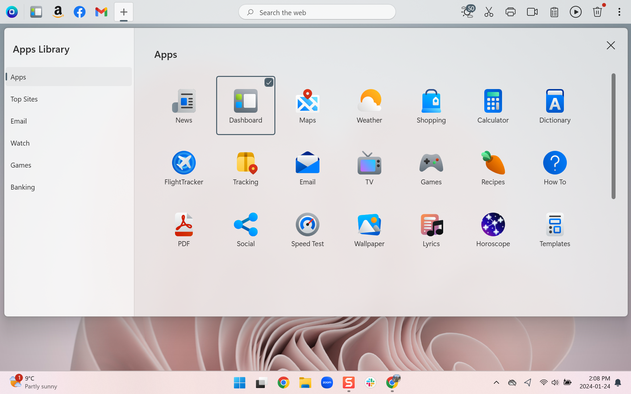Click the printer icon in top bar
Screen dimensions: 631x394
click(x=511, y=12)
